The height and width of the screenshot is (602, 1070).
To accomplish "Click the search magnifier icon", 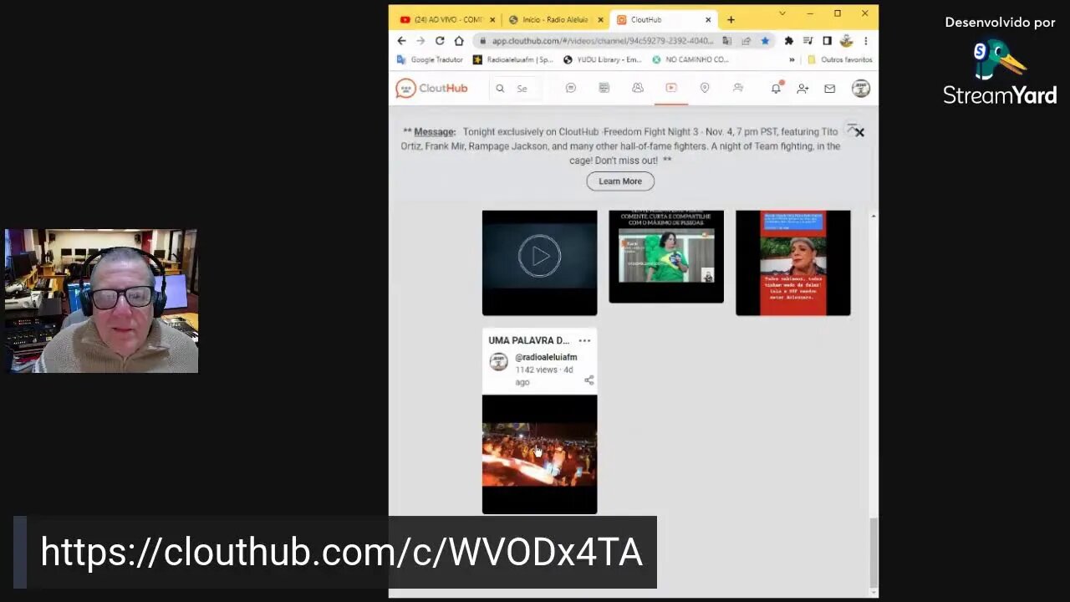I will coord(500,88).
